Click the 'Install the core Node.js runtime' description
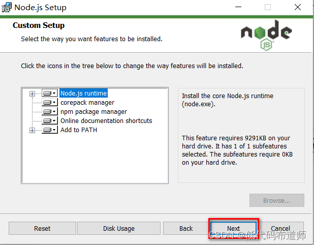 [228, 100]
